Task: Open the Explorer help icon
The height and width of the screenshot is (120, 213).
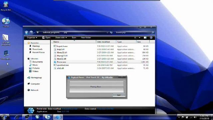Action: 151,38
